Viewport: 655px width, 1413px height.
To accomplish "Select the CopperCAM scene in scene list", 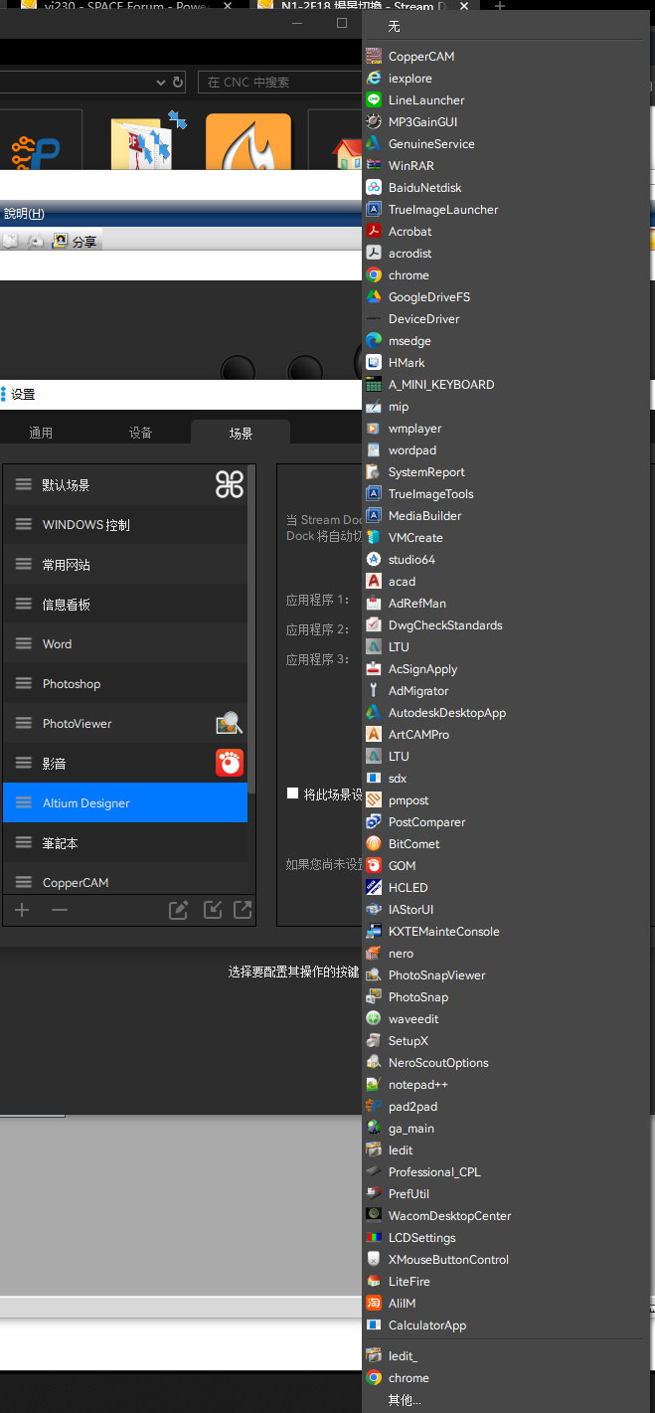I will pyautogui.click(x=125, y=880).
